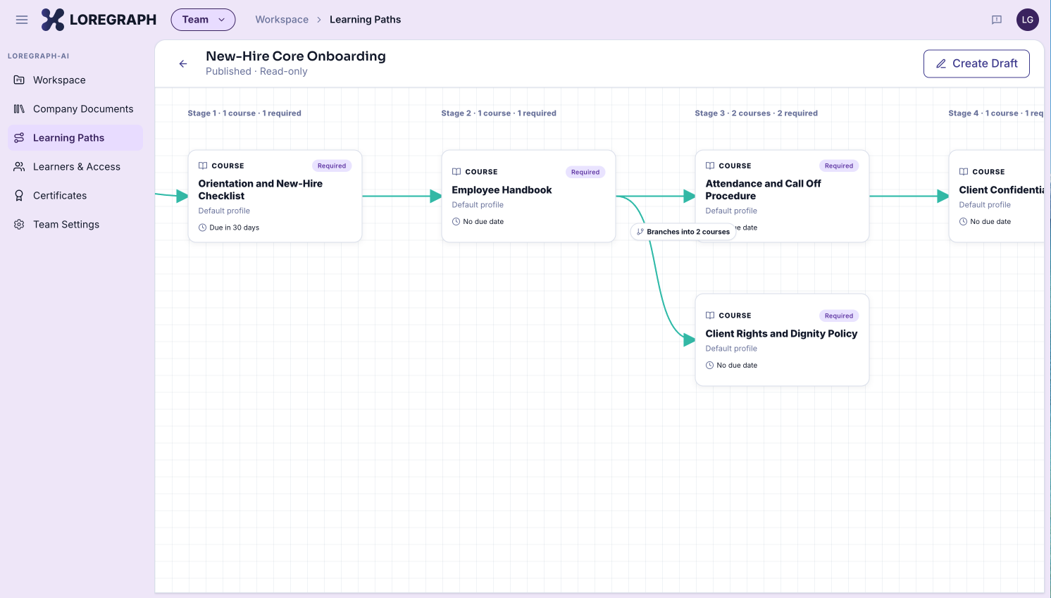This screenshot has width=1051, height=598.
Task: Open Attendance and Call Off Procedure course
Action: (x=782, y=197)
